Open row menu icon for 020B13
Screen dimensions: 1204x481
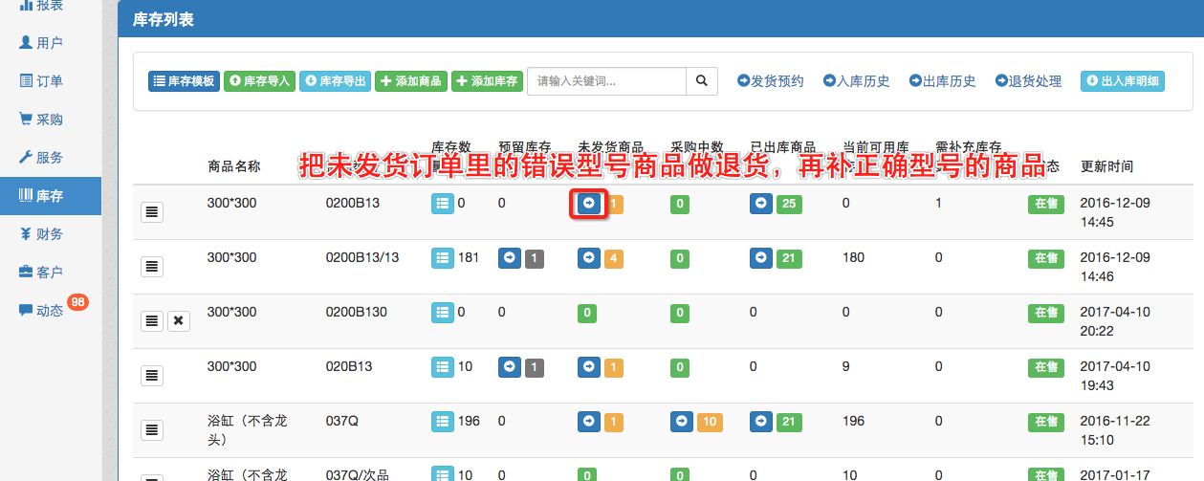pos(151,376)
